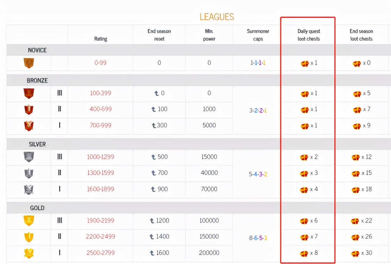The image size is (391, 264).
Task: Click the End season reset column header
Action: 159,35
